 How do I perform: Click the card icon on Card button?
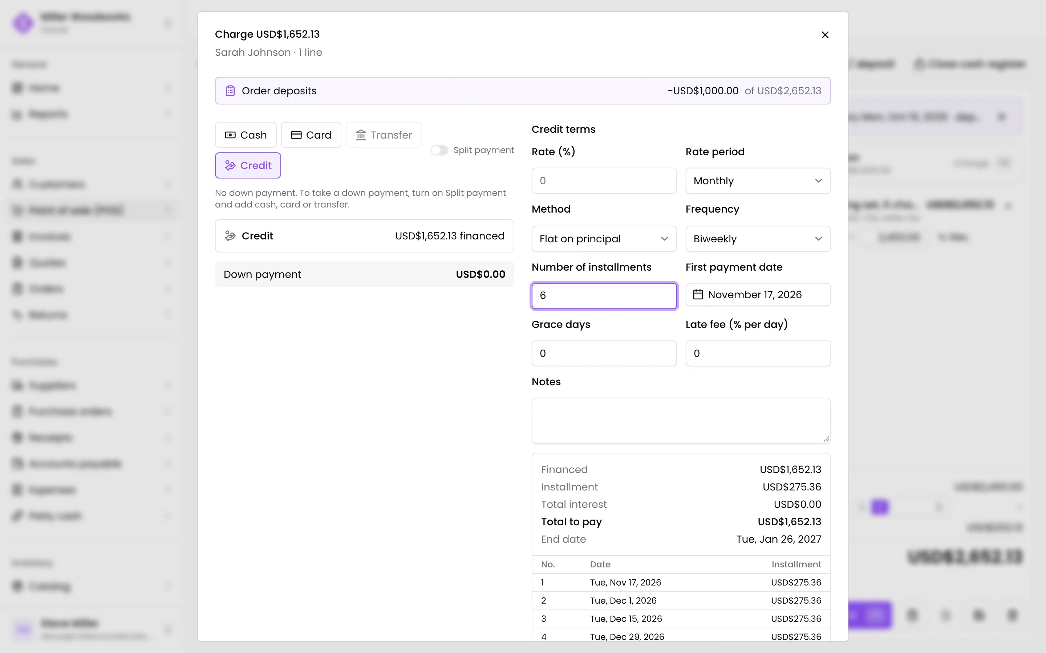[296, 135]
